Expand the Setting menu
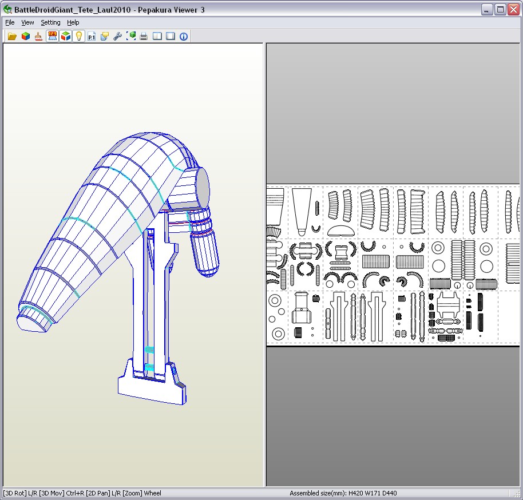The width and height of the screenshot is (523, 500). coord(50,22)
